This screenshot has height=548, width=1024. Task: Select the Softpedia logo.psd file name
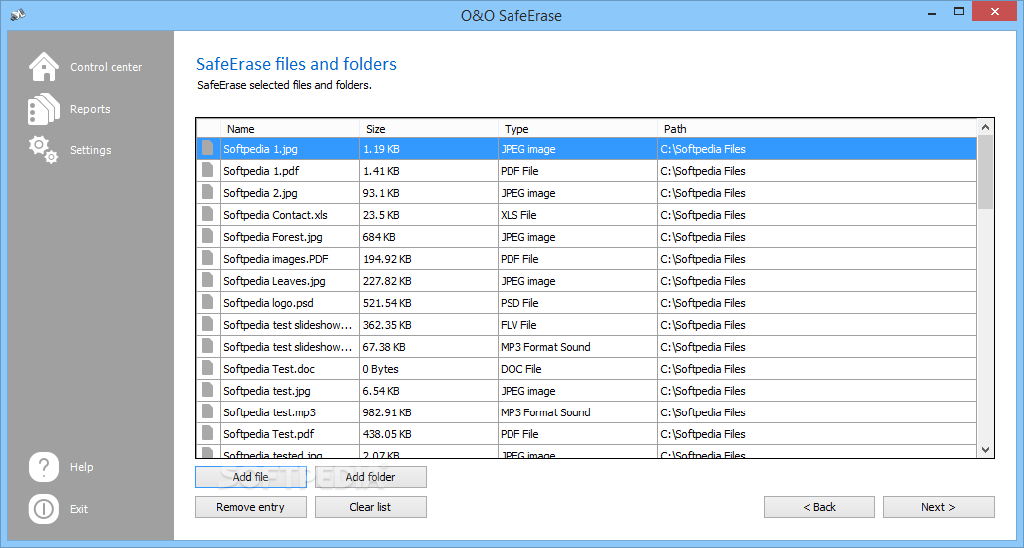click(x=269, y=303)
